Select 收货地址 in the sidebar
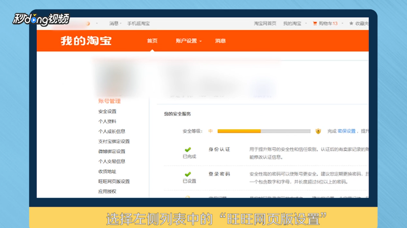Image resolution: width=407 pixels, height=228 pixels. [x=107, y=171]
